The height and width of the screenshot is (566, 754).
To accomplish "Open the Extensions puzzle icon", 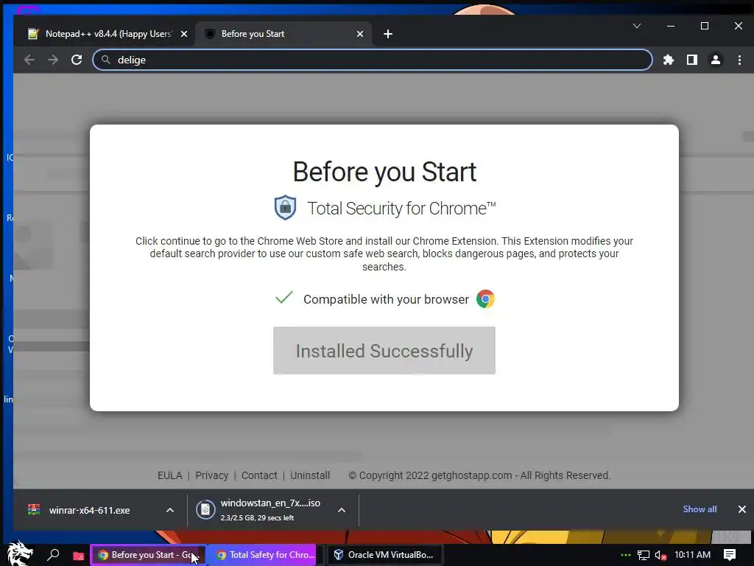I will 669,60.
